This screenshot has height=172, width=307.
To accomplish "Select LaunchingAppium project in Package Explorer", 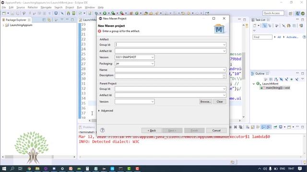I will pos(21,25).
